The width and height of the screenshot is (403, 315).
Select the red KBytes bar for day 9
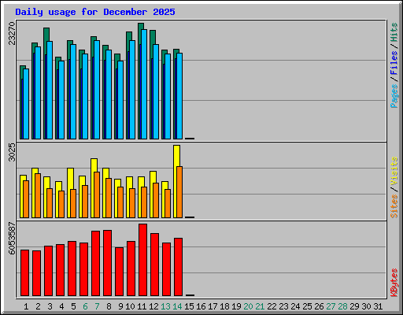click(119, 272)
